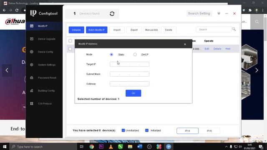Click the Dahua logo on website

point(15,22)
